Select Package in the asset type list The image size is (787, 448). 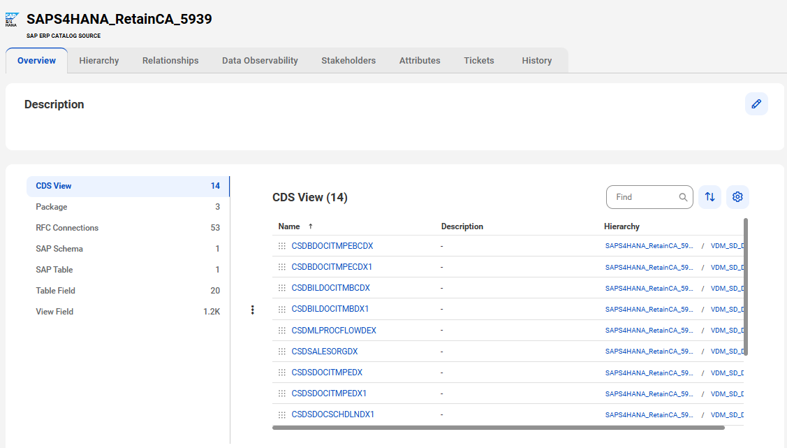click(128, 207)
